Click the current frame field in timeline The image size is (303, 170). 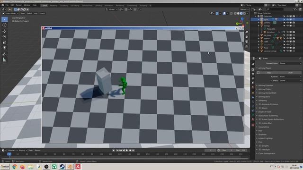pos(210,150)
